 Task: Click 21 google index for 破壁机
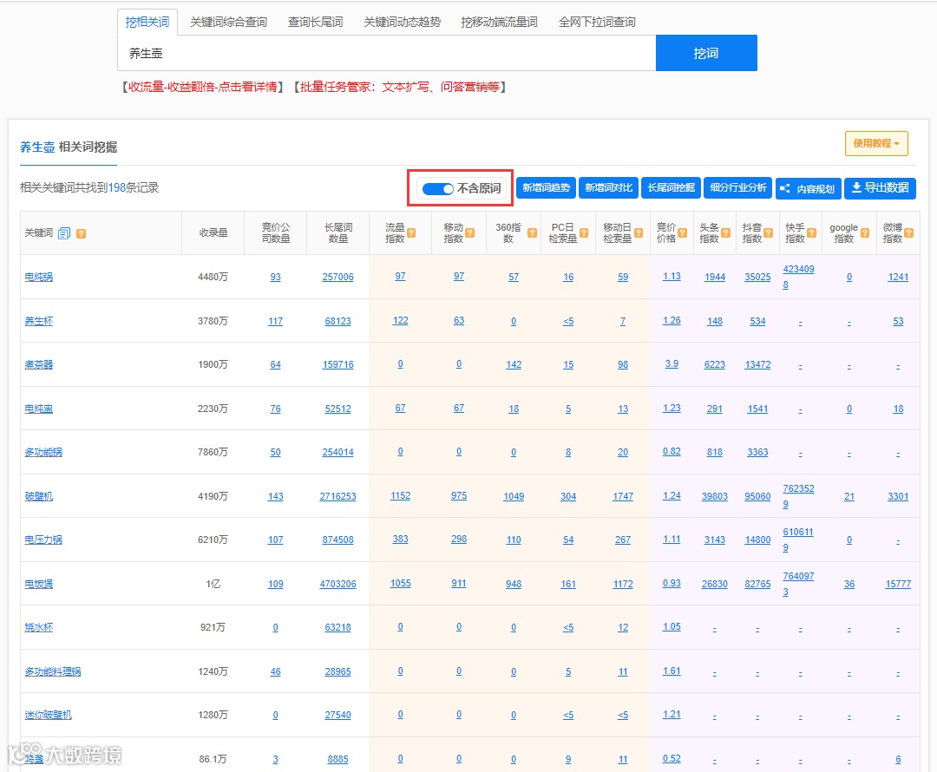pos(849,496)
